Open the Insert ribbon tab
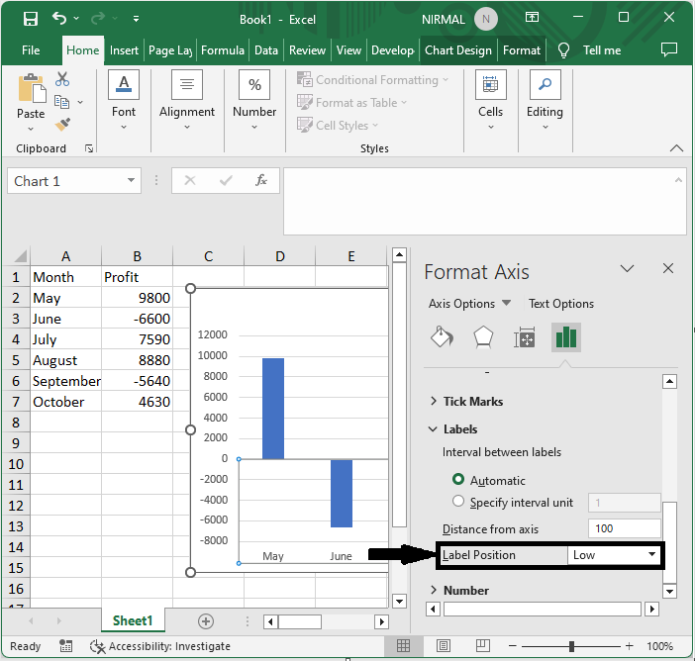The image size is (695, 661). [124, 50]
